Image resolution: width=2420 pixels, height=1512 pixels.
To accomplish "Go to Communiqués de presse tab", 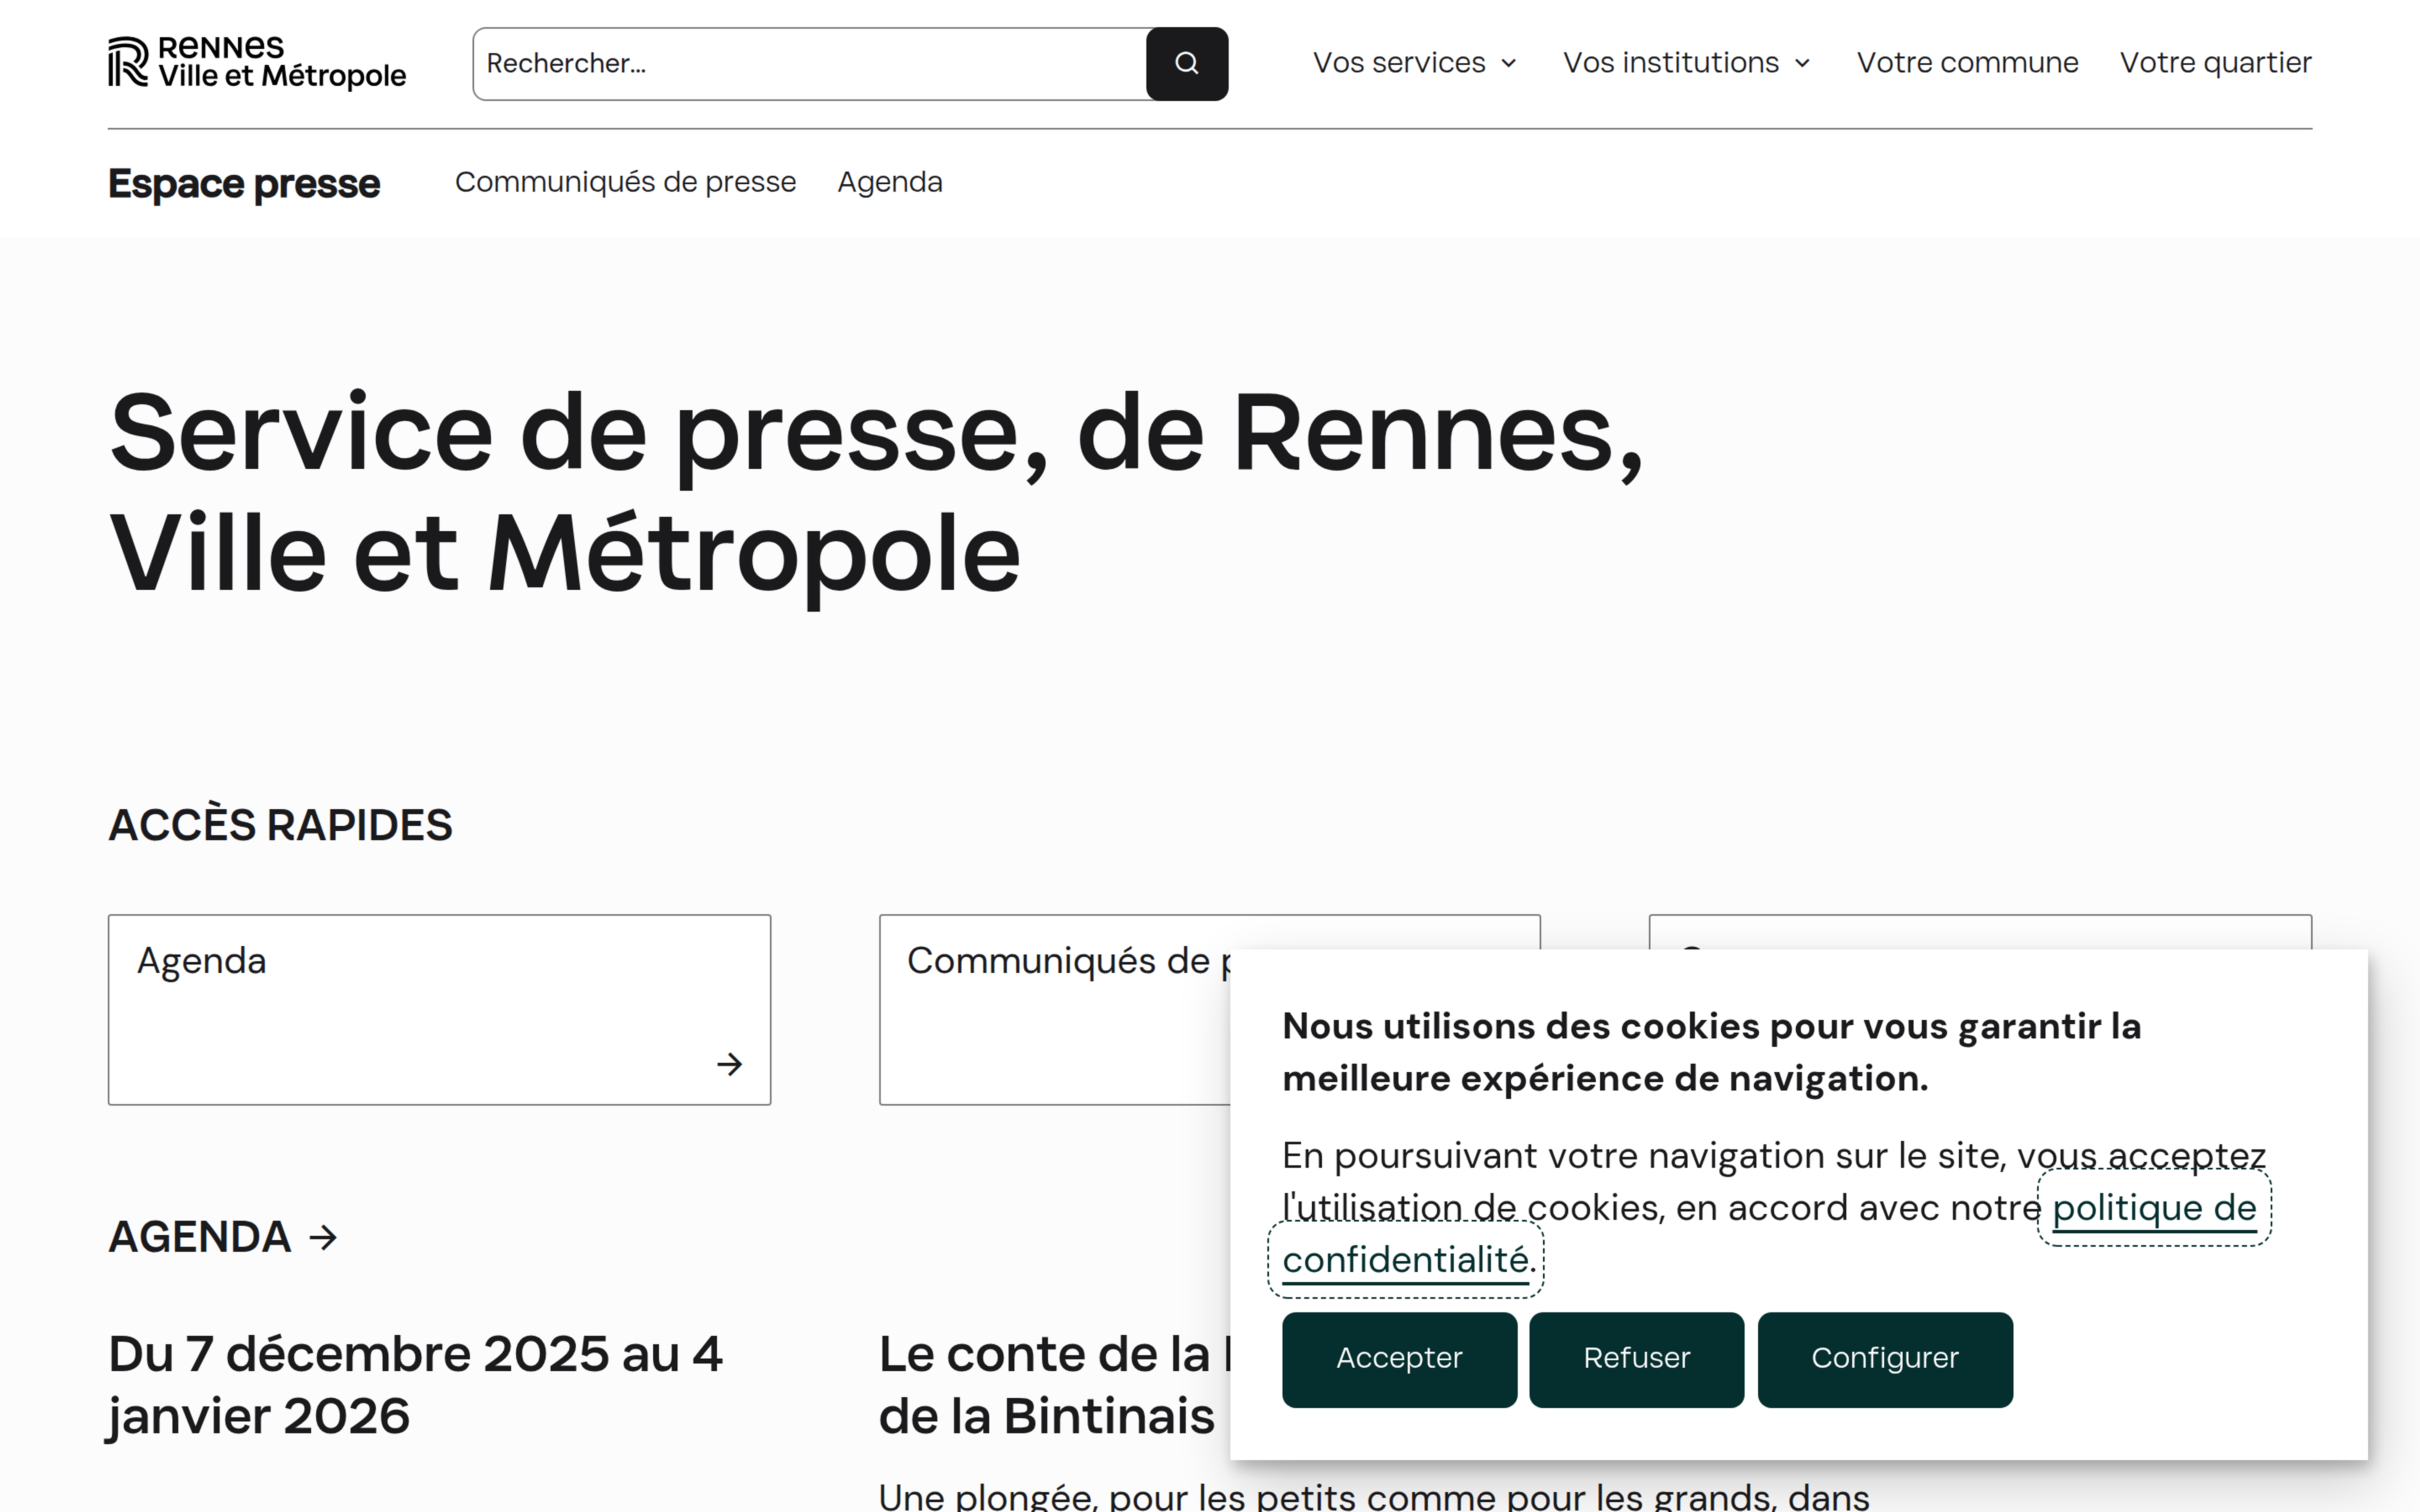I will point(625,182).
